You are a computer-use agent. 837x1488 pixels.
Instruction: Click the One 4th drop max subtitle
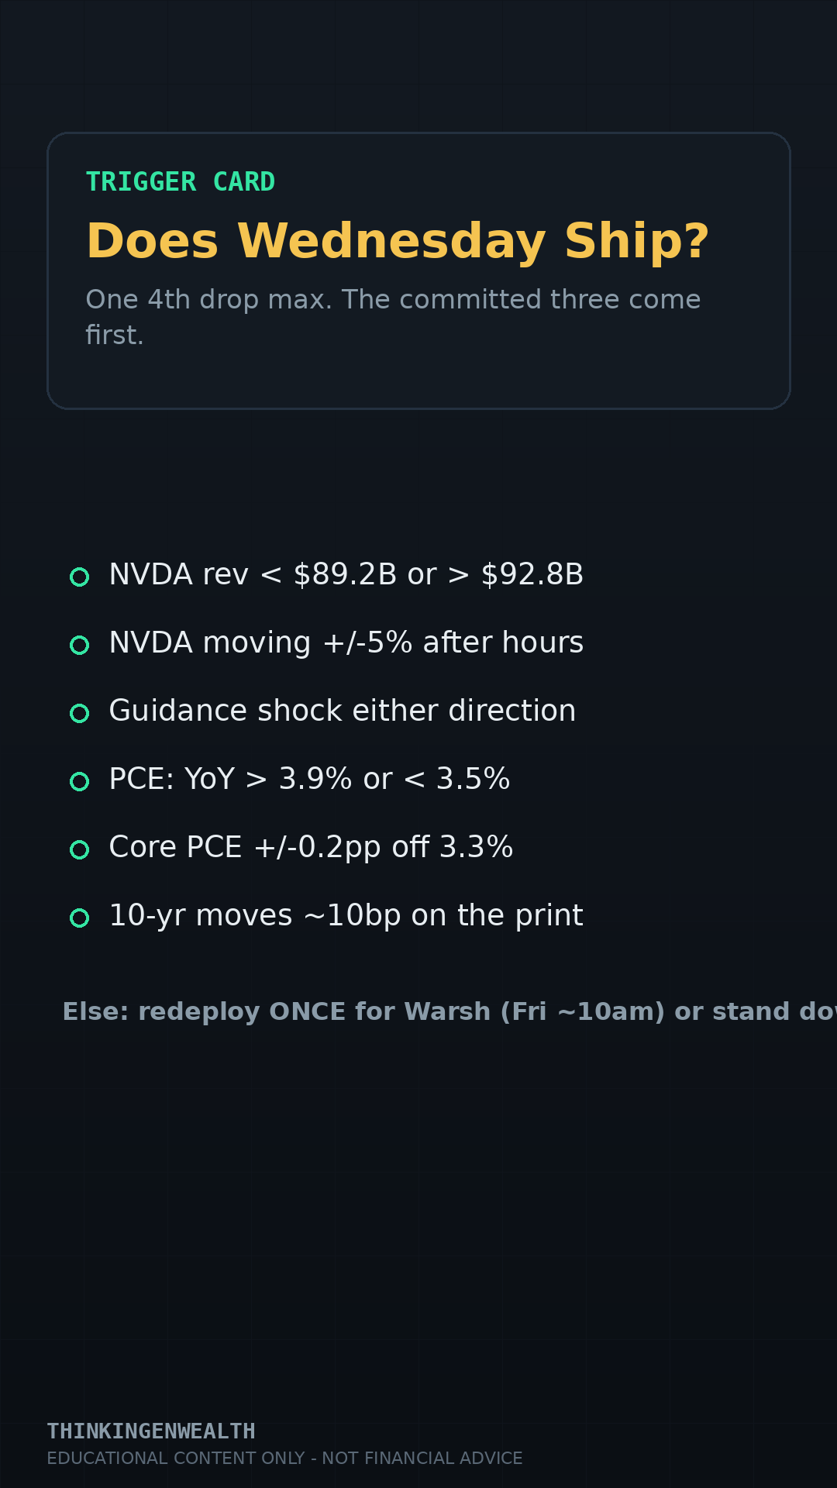point(393,317)
